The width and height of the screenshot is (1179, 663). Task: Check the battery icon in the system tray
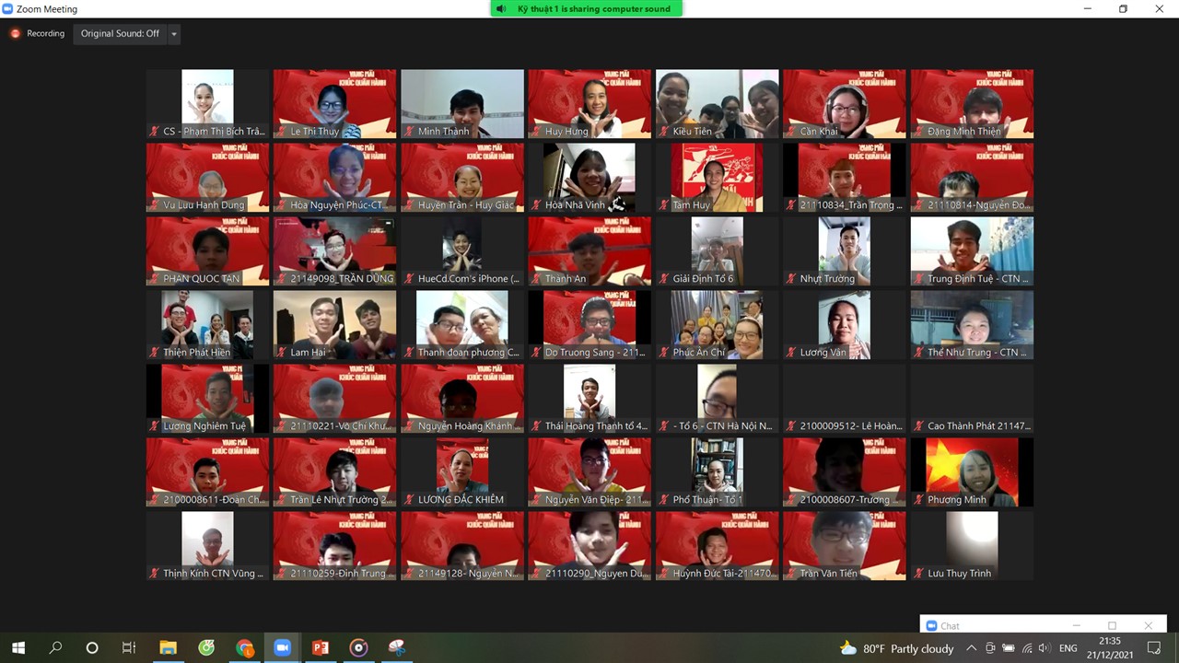pyautogui.click(x=1009, y=648)
